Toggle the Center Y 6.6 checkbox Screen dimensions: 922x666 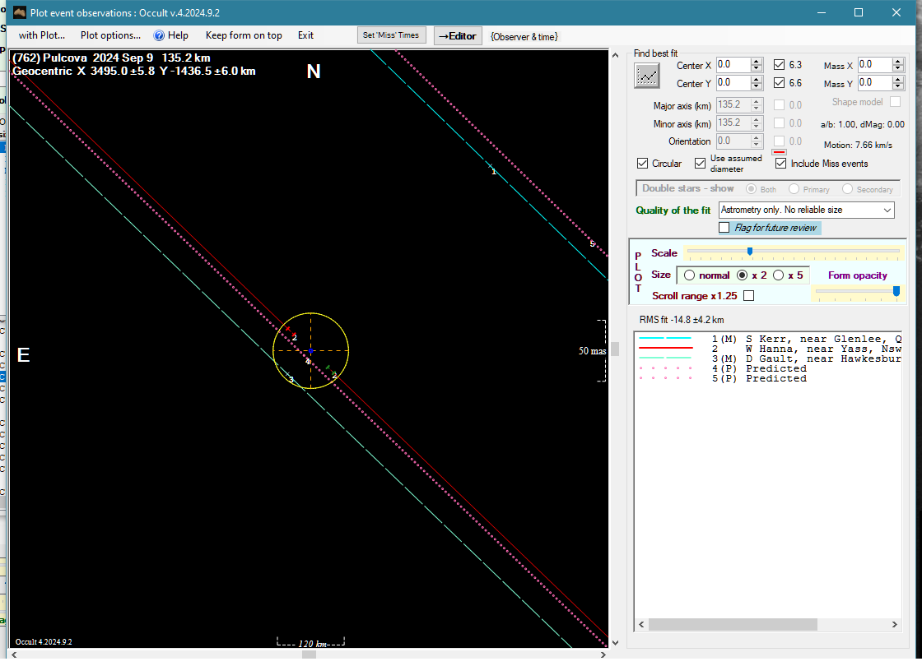pyautogui.click(x=779, y=83)
